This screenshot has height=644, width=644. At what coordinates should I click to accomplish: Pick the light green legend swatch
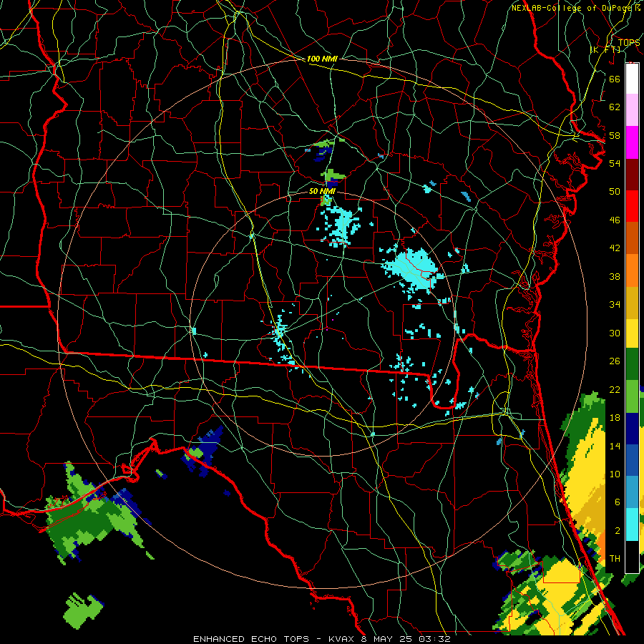[x=632, y=396]
